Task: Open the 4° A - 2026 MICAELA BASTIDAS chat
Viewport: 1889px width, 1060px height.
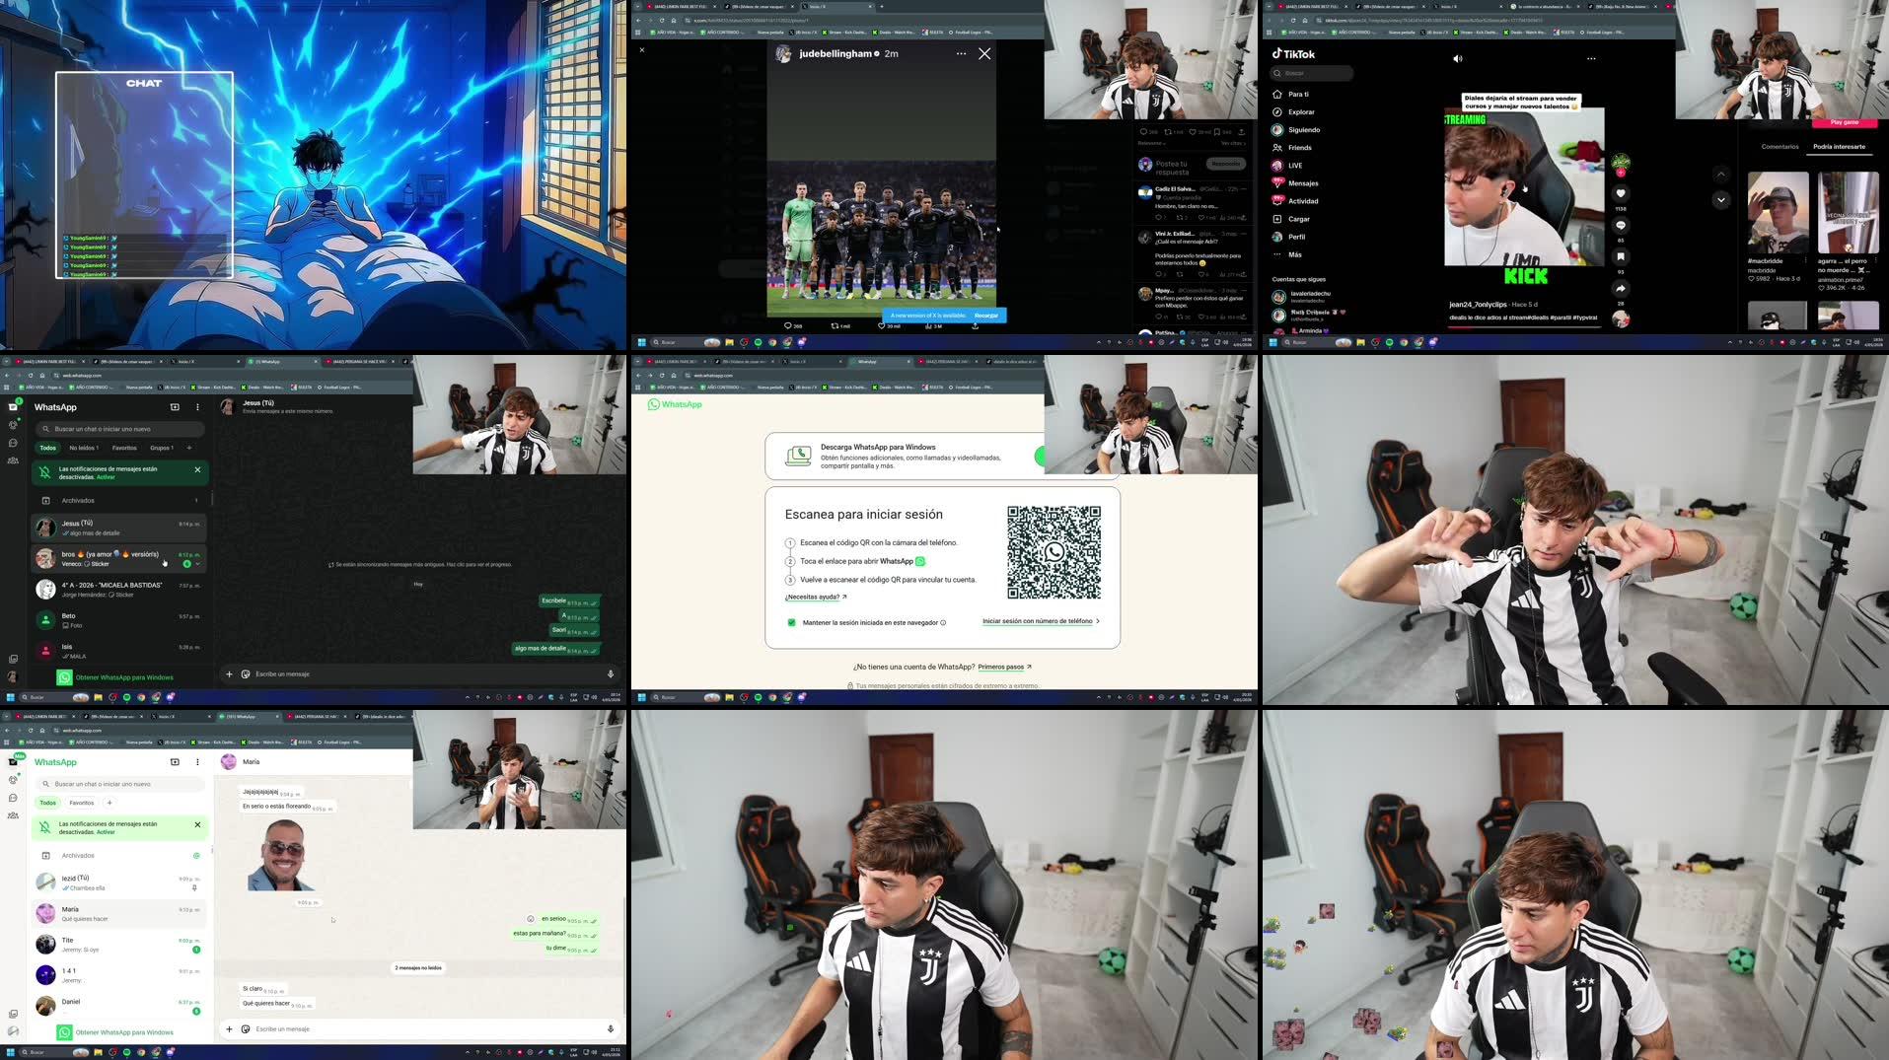Action: 118,590
